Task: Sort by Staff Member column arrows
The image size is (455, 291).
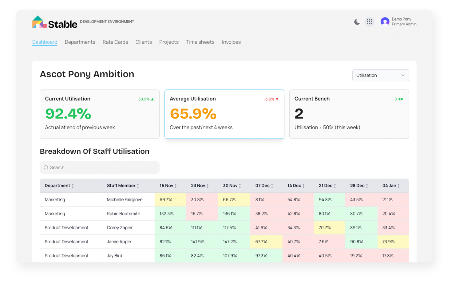Action: coord(138,186)
